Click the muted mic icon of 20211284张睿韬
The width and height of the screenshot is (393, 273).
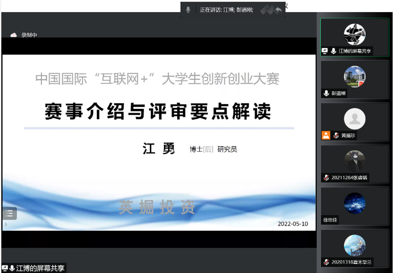[x=326, y=178]
